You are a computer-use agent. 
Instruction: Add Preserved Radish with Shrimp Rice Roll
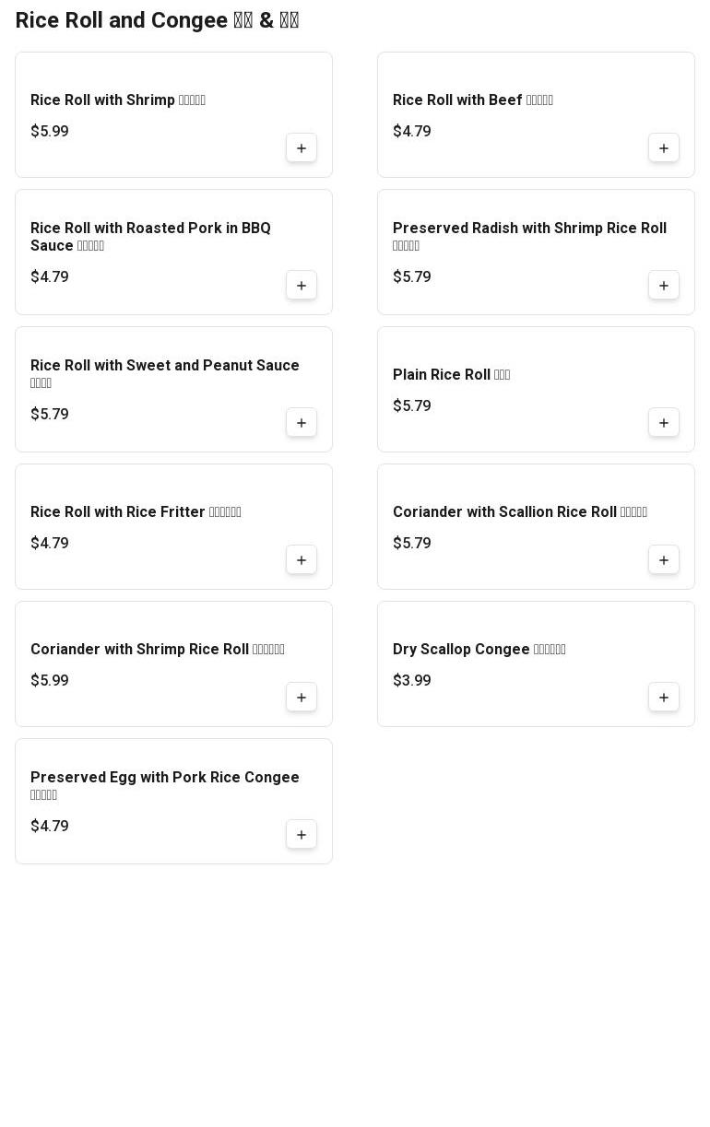[664, 286]
